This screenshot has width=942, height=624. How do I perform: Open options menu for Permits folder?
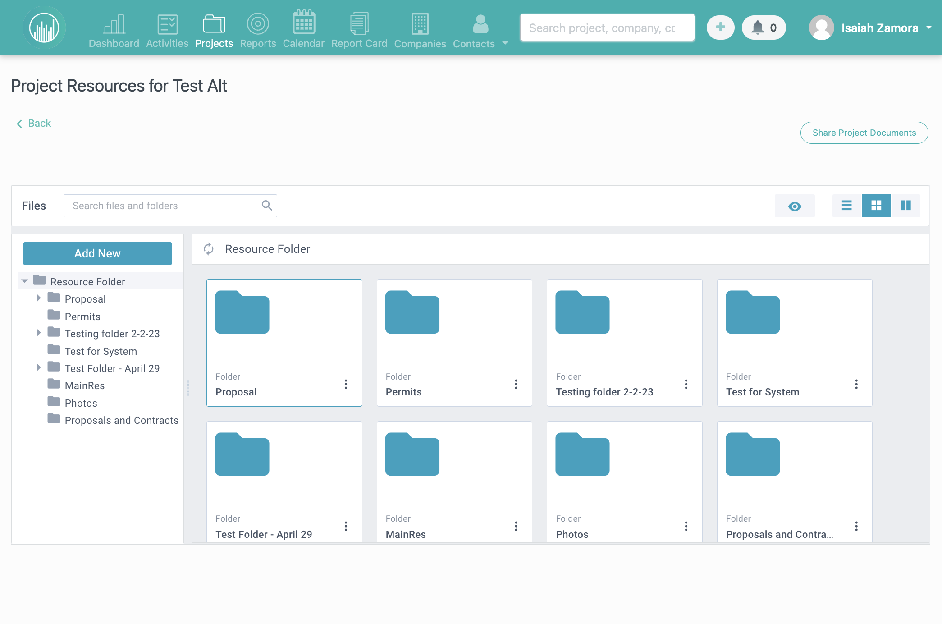click(x=516, y=384)
